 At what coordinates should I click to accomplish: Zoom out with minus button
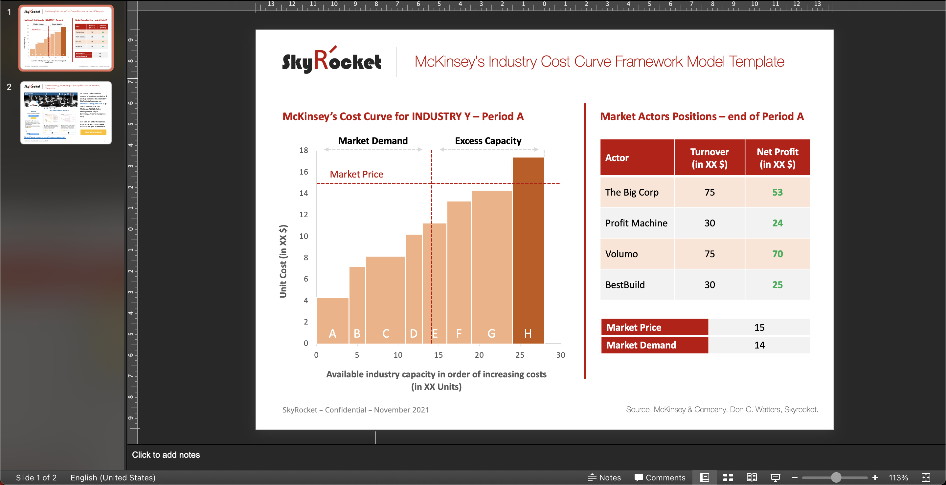pos(795,477)
